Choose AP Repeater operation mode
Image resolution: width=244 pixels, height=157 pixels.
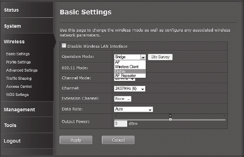click(130, 76)
